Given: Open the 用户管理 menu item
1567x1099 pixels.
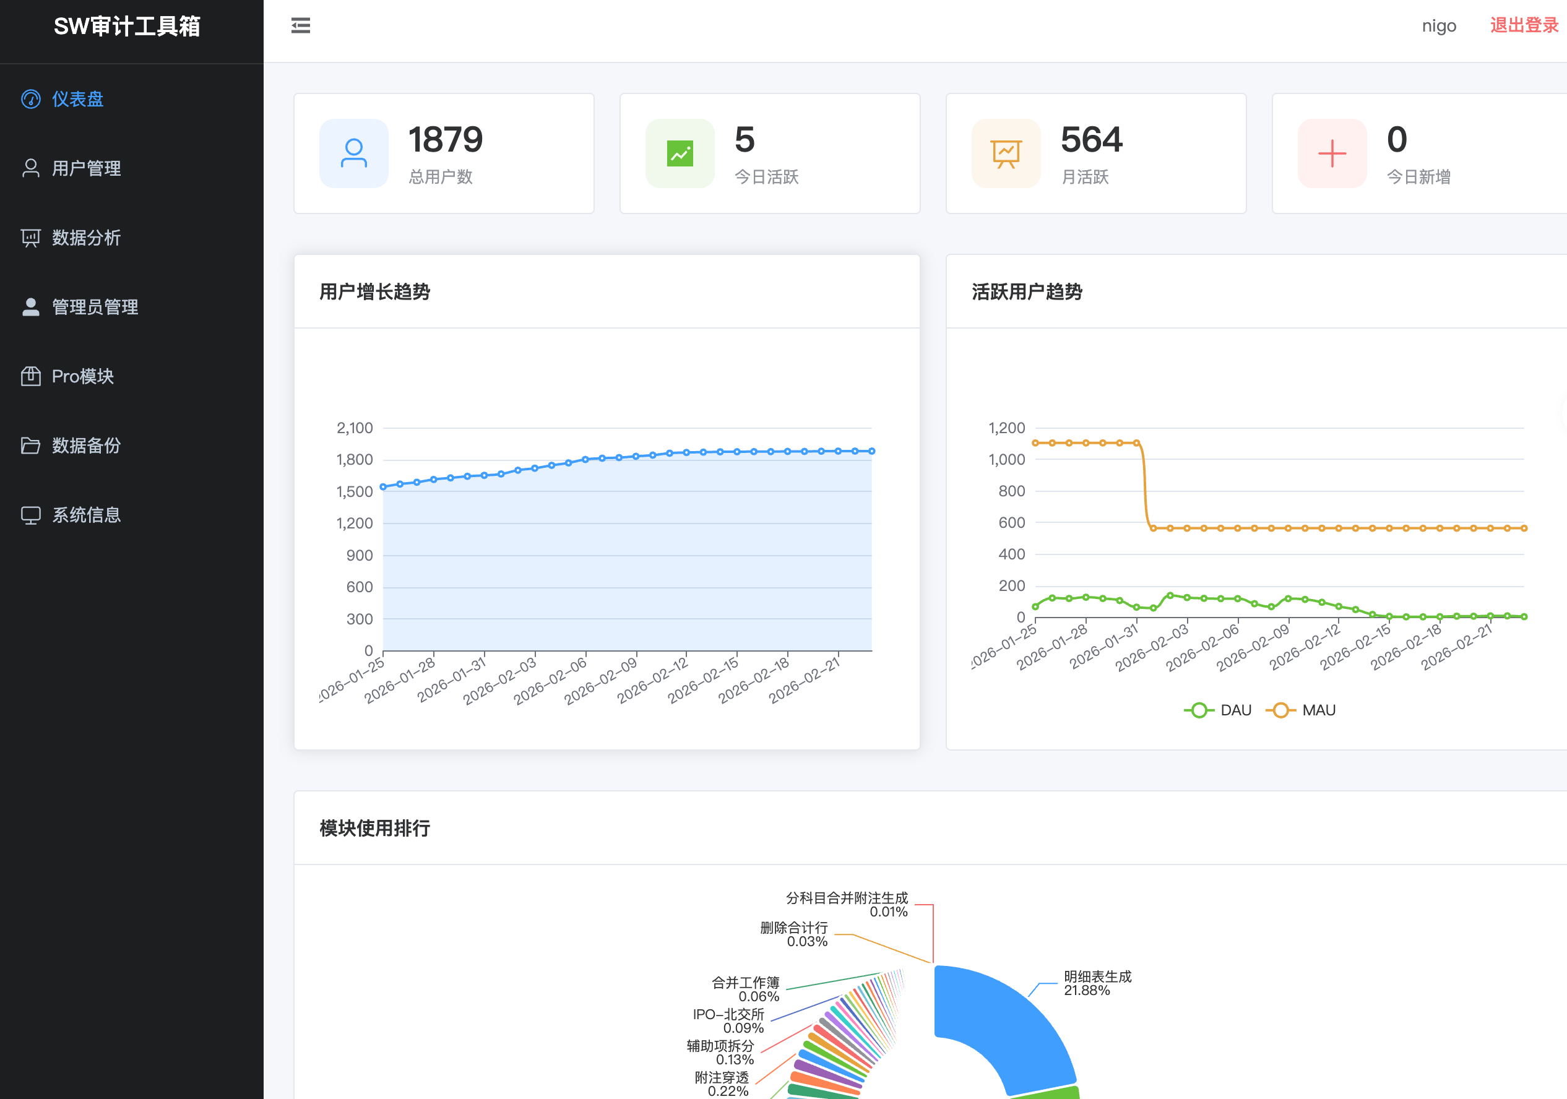Looking at the screenshot, I should pos(86,168).
